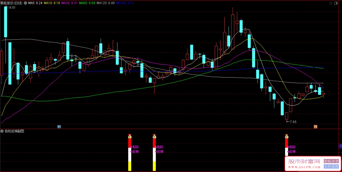
Task: Click the yellow MA10: 8.16 legend label
Action: point(52,3)
